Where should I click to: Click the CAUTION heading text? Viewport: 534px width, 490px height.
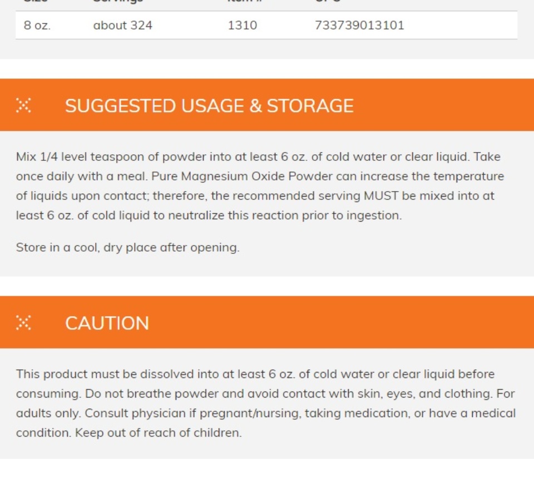(x=107, y=324)
